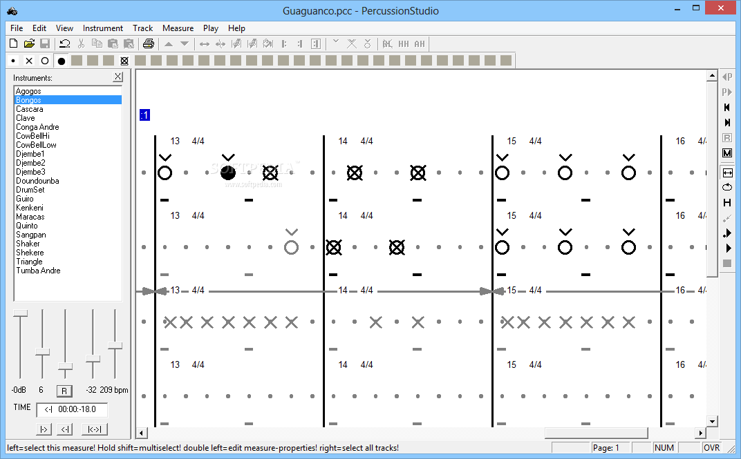Click the blue :1 track marker
This screenshot has width=741, height=459.
(x=144, y=115)
